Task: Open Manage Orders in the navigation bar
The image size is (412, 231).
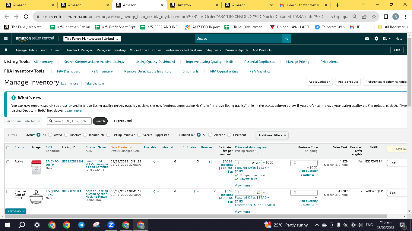Action: 27,50
